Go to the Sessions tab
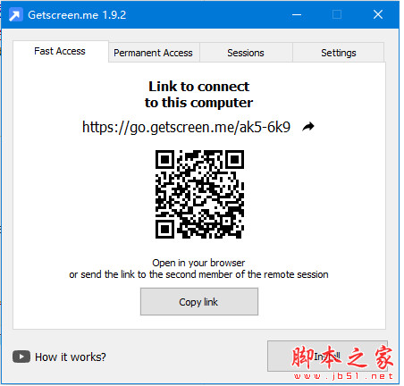 [x=246, y=53]
